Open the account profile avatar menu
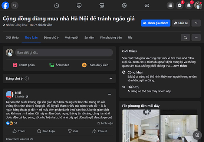The height and width of the screenshot is (142, 204). pos(198,6)
